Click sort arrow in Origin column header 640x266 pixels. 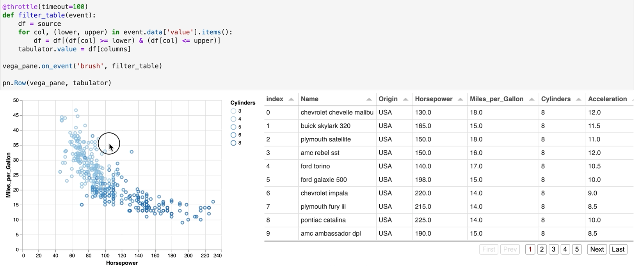[x=405, y=99]
